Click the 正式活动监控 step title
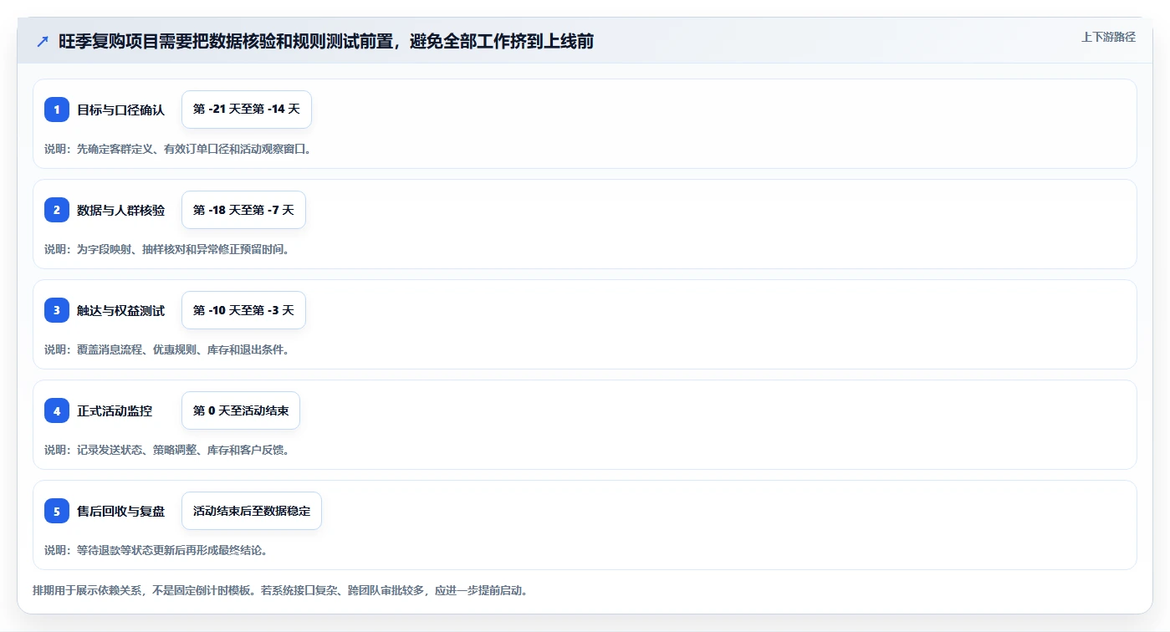 (x=115, y=410)
